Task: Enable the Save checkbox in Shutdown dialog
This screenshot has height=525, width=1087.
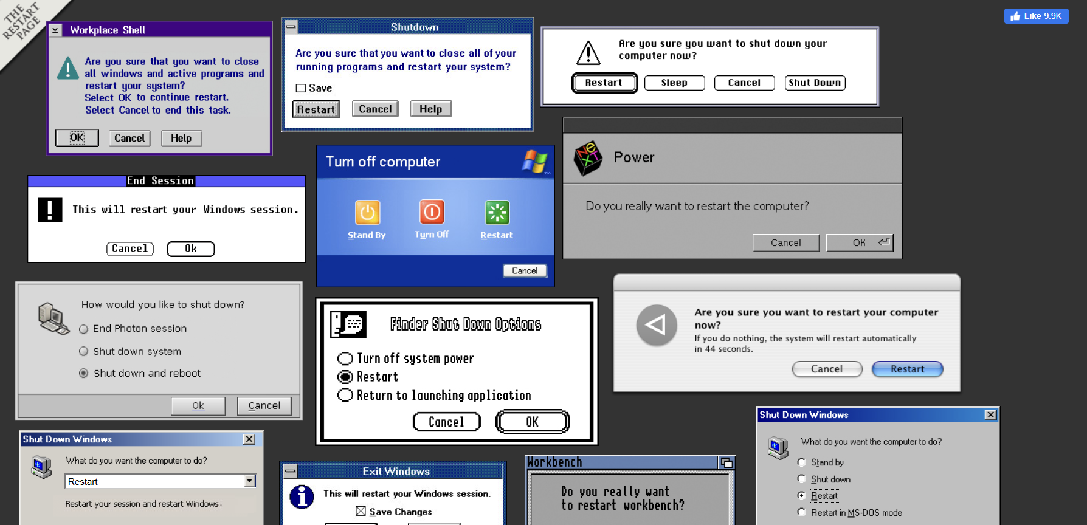Action: (x=301, y=88)
